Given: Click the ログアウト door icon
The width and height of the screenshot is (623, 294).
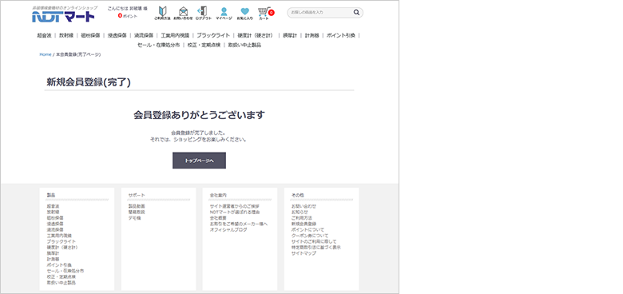Looking at the screenshot, I should coord(203,13).
